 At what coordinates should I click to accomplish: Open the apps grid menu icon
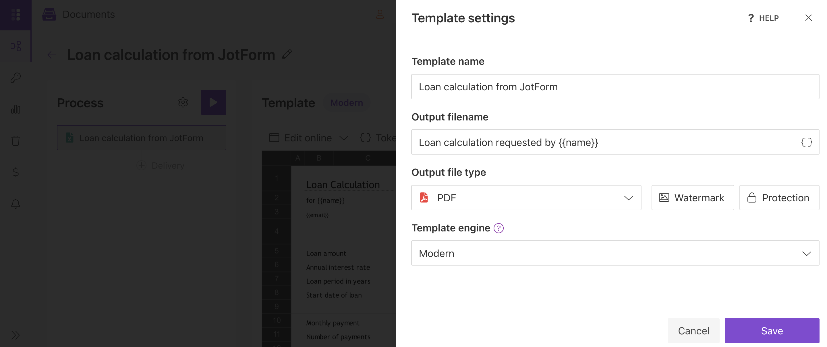[16, 15]
